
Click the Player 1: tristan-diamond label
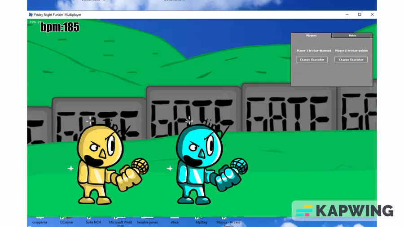314,51
